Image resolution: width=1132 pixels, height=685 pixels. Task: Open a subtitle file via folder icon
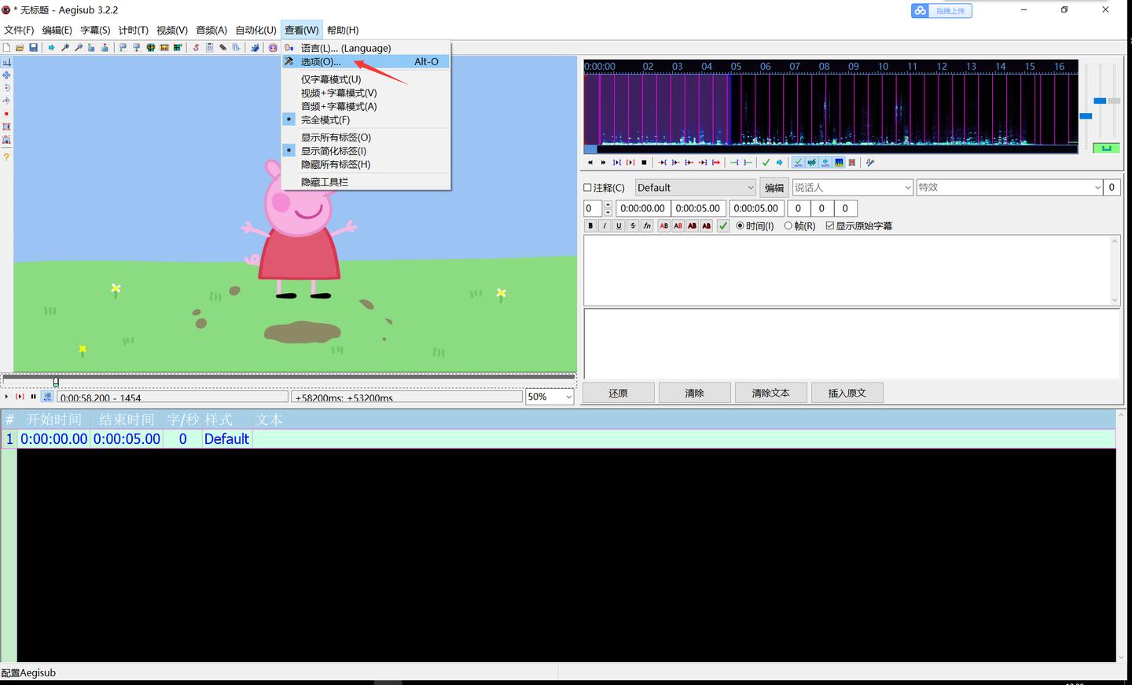point(20,48)
